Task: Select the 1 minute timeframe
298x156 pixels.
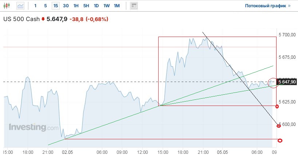Action: [35, 6]
